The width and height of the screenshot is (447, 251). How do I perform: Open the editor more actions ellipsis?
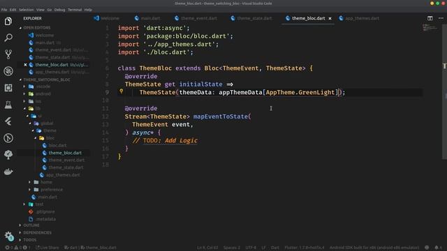click(441, 18)
